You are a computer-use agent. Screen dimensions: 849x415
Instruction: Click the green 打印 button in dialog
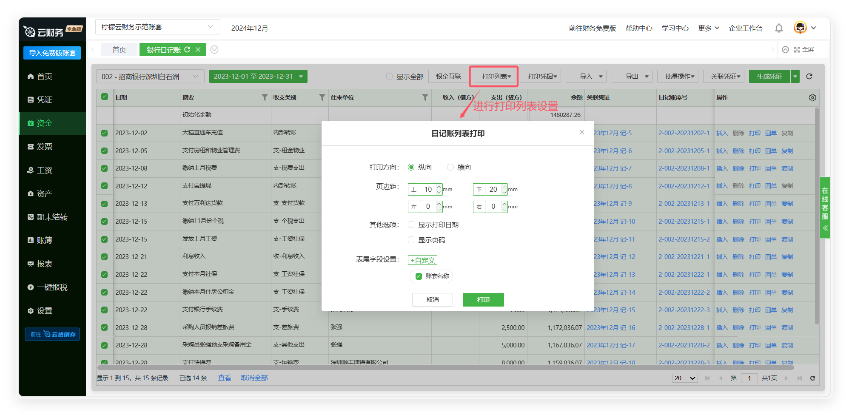click(x=483, y=300)
